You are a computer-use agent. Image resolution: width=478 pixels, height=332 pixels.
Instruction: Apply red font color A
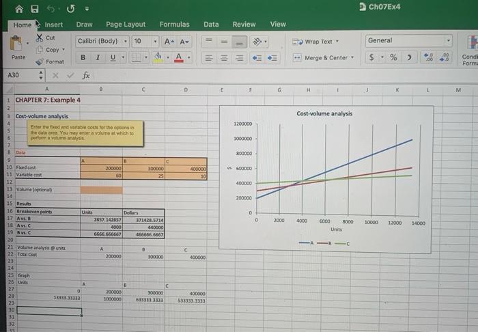click(x=179, y=57)
